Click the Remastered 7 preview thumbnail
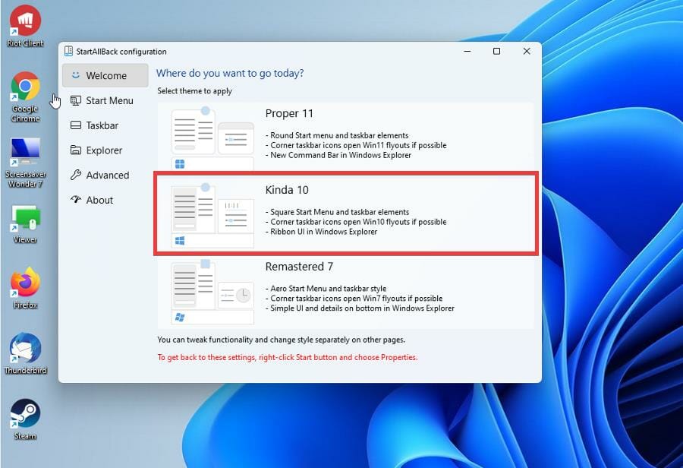The width and height of the screenshot is (683, 468). 212,292
